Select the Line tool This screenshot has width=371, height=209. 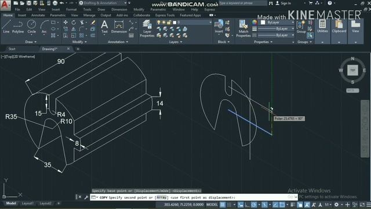click(x=6, y=27)
